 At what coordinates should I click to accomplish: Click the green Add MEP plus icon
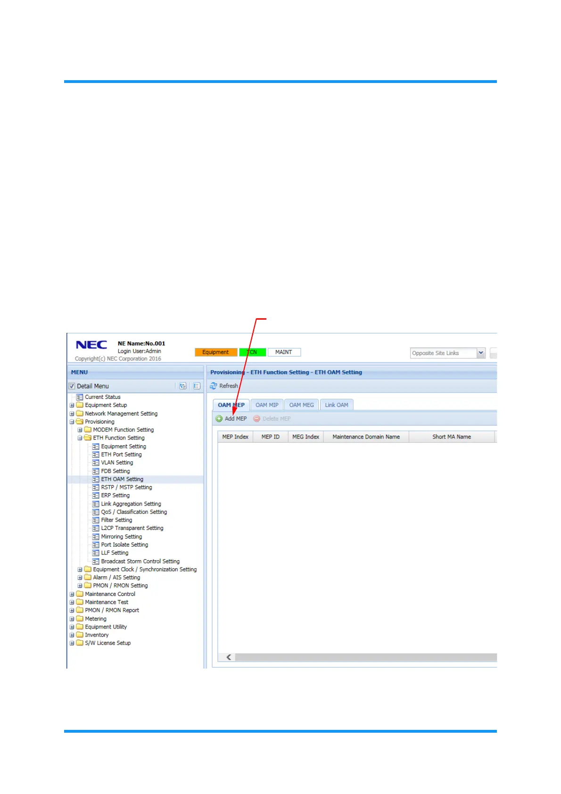tap(219, 419)
